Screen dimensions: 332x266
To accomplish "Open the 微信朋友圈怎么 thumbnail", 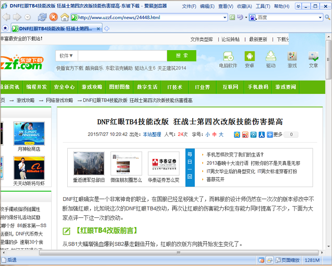I will click(126, 163).
